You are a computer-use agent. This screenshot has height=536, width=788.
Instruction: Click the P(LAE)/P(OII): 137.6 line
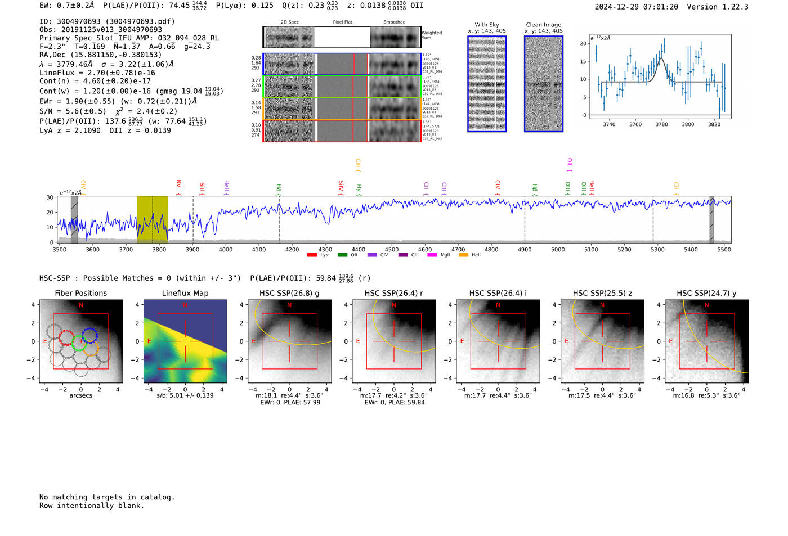click(123, 121)
